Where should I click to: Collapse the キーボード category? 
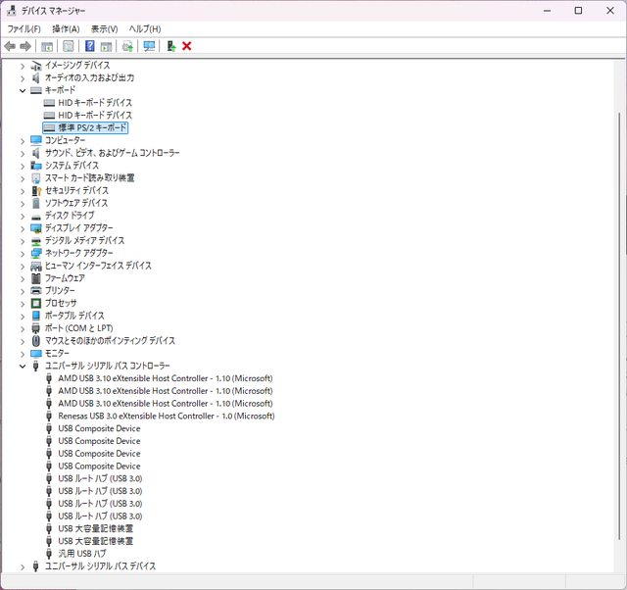coord(23,90)
